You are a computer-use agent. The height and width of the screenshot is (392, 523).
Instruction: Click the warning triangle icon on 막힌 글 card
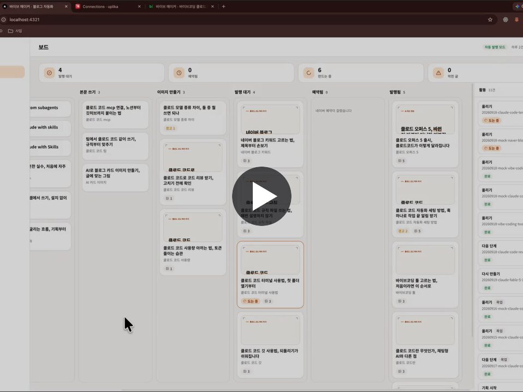tap(438, 72)
